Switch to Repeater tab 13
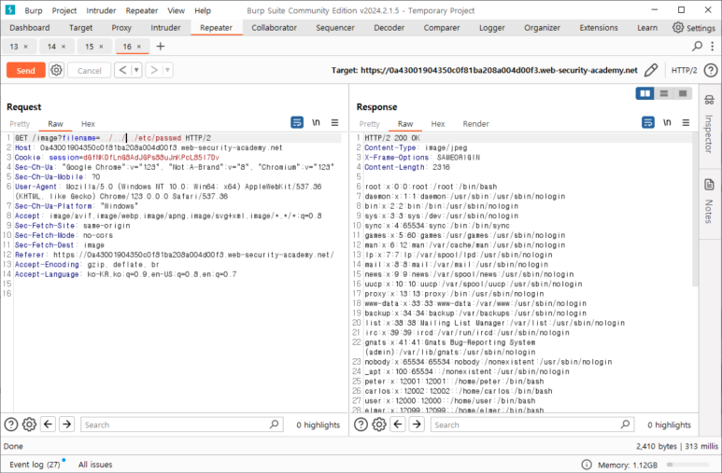 click(14, 47)
